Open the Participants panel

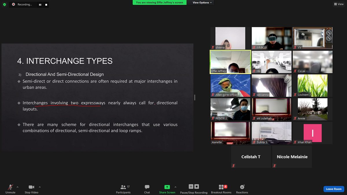coord(123,189)
